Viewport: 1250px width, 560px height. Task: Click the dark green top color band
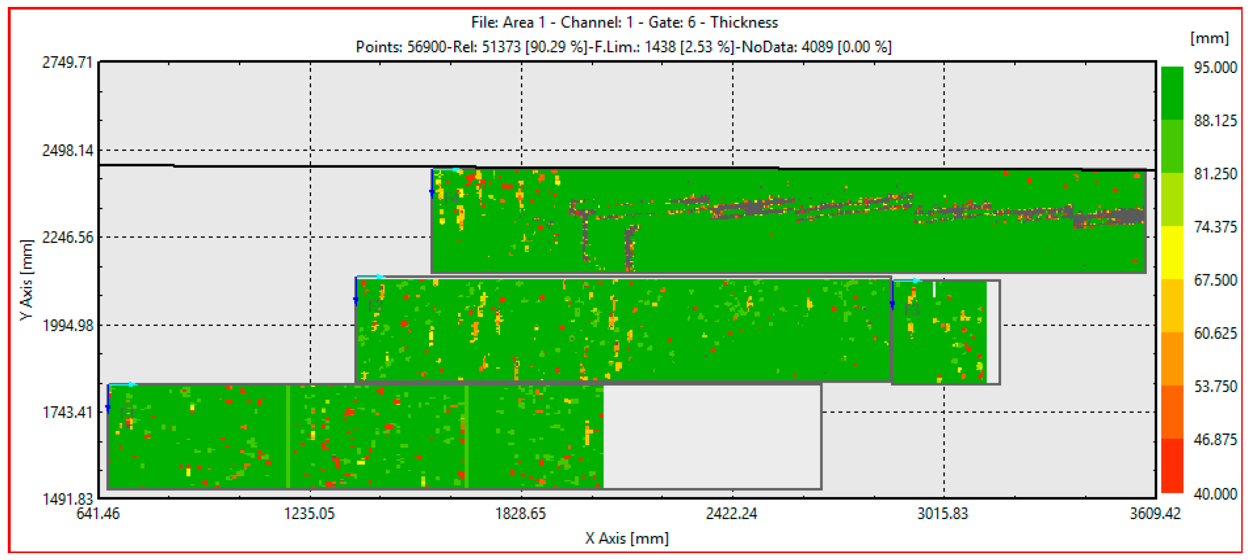(x=1172, y=93)
